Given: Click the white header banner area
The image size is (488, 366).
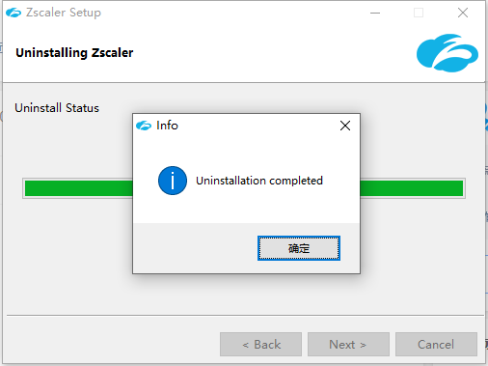Looking at the screenshot, I should coord(244,53).
